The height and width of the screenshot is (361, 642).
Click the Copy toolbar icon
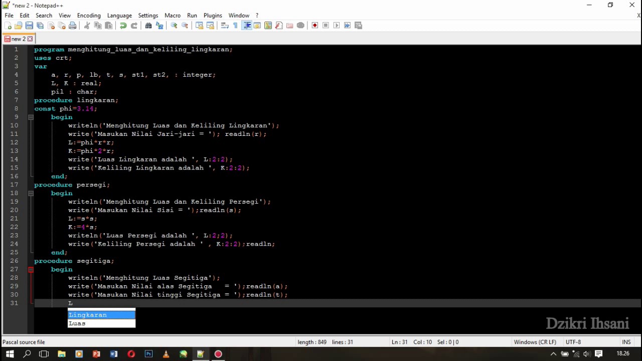(98, 26)
